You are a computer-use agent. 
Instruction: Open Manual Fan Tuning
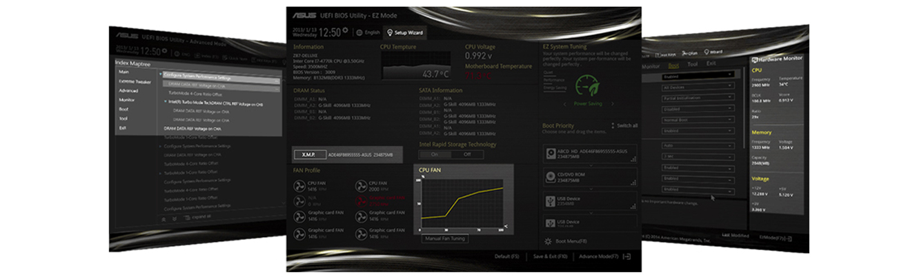pos(445,238)
